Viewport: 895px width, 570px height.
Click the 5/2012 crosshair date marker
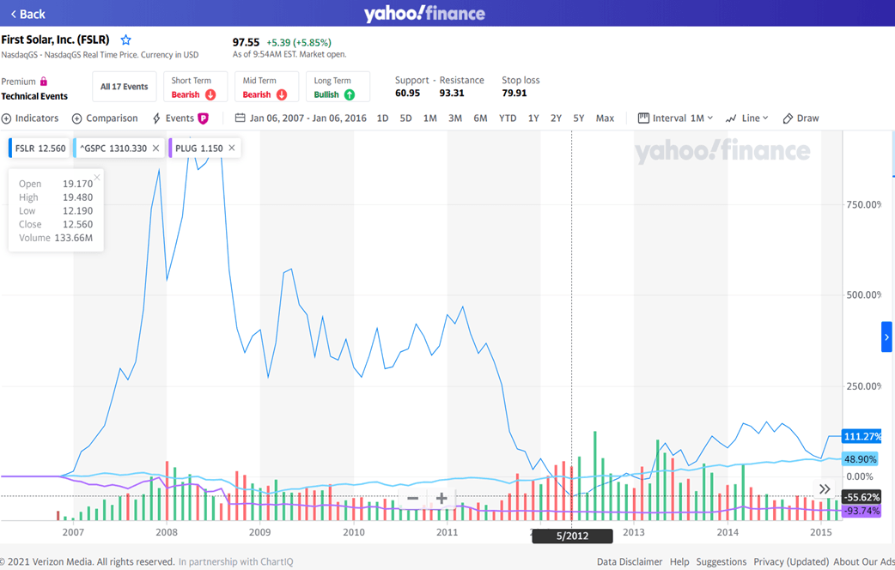pyautogui.click(x=573, y=536)
